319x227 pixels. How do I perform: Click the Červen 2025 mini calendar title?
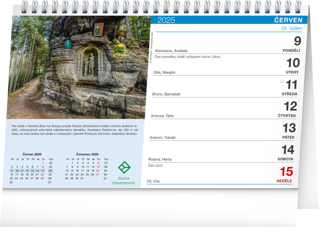tap(32, 154)
